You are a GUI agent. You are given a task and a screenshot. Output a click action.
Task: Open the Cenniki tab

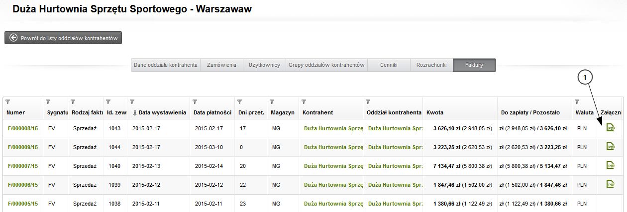(x=389, y=65)
